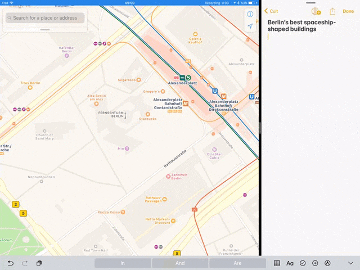Image resolution: width=360 pixels, height=270 pixels.
Task: Open the Aa text formatting options
Action: pyautogui.click(x=290, y=263)
